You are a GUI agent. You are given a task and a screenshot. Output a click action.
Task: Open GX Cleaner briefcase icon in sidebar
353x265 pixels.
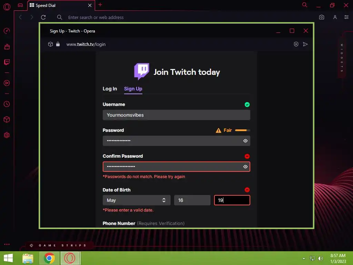(7, 47)
